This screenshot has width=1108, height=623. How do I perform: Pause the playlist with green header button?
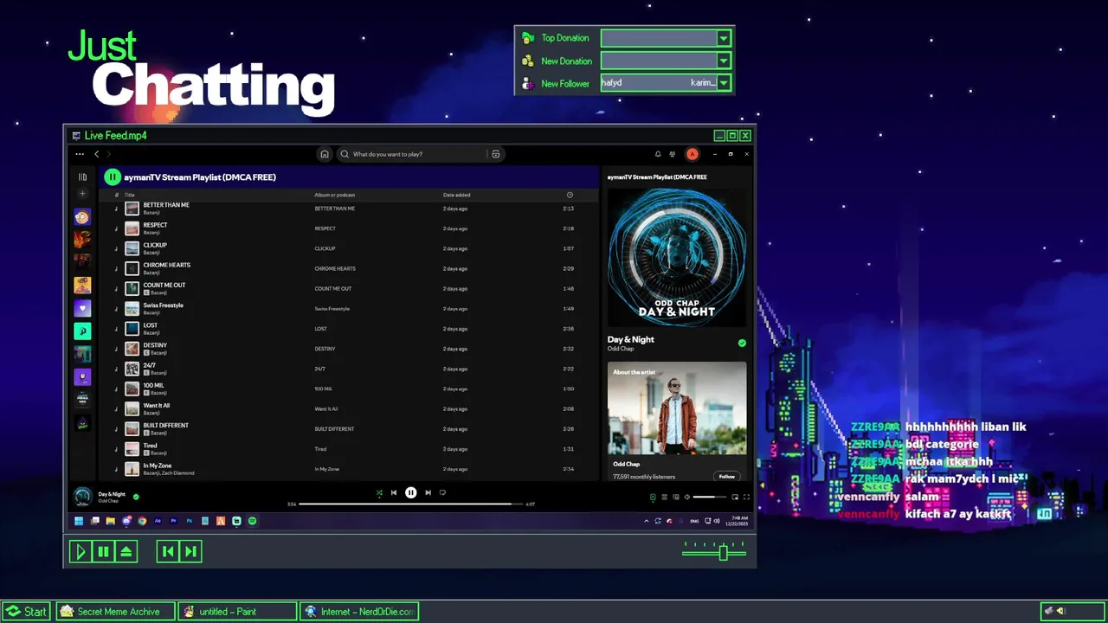click(x=113, y=177)
